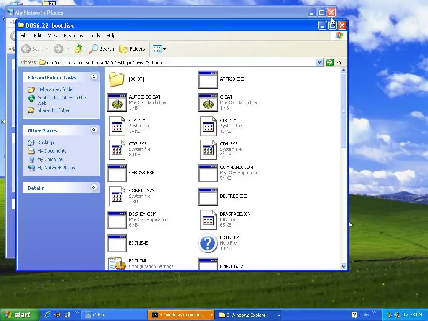Open the Windows Command taskbar group dropdown

(211, 315)
